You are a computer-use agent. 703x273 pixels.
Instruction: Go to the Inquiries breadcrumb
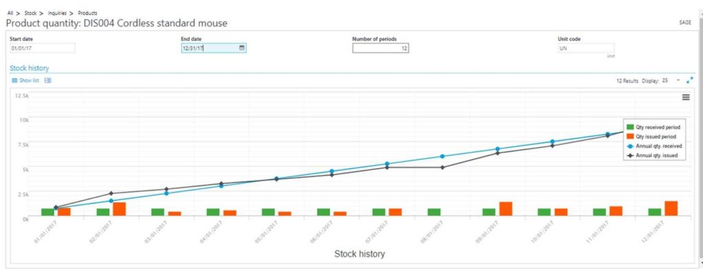coord(57,13)
